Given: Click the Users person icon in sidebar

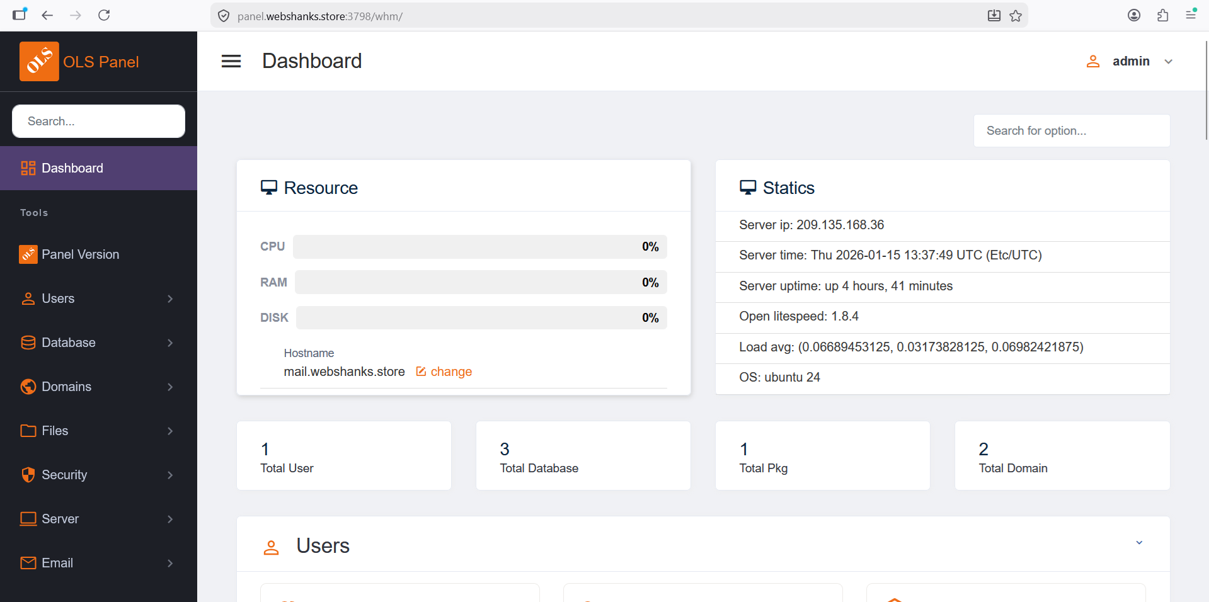Looking at the screenshot, I should coord(28,298).
